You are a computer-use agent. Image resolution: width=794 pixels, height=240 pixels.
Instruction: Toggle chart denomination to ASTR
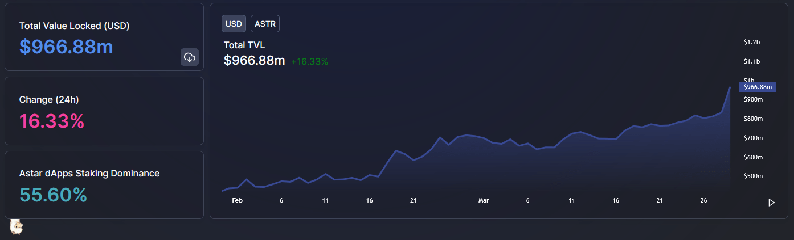pos(265,24)
